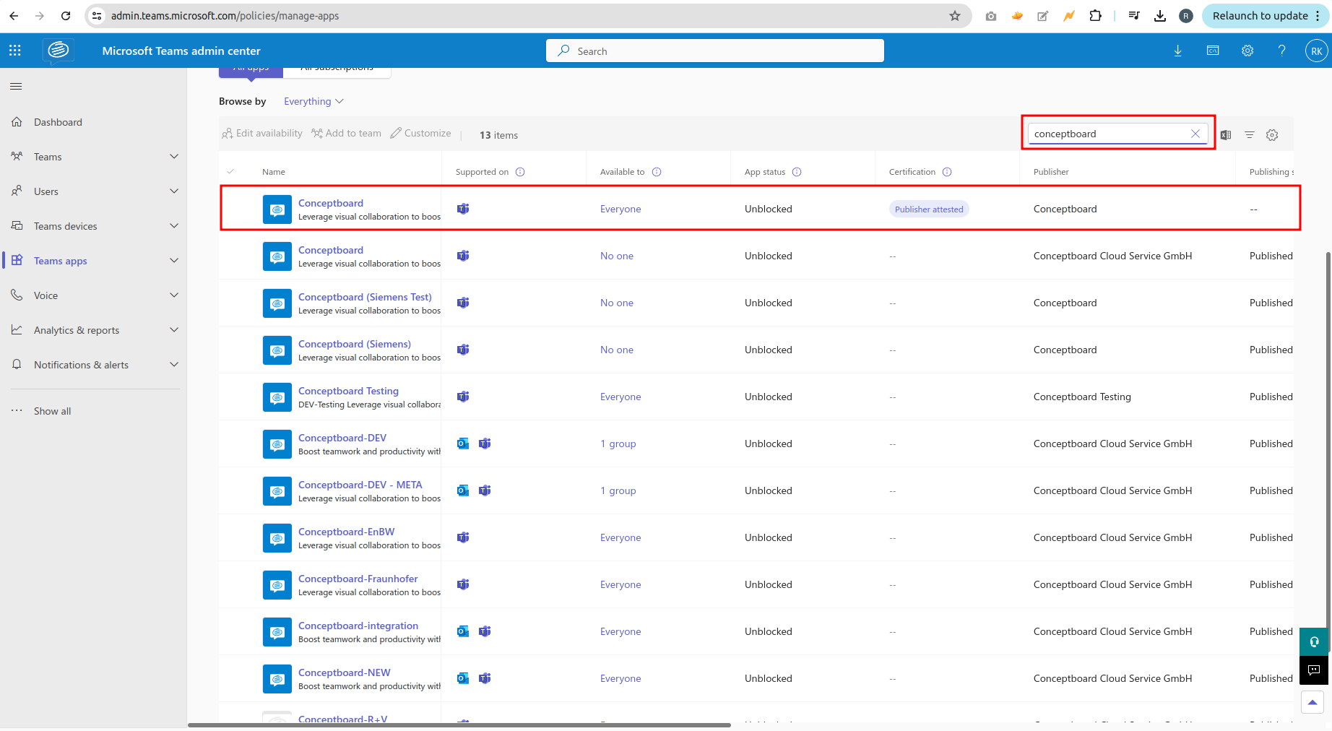Screen dimensions: 1332x731
Task: Click Publisher attested badge
Action: 929,209
